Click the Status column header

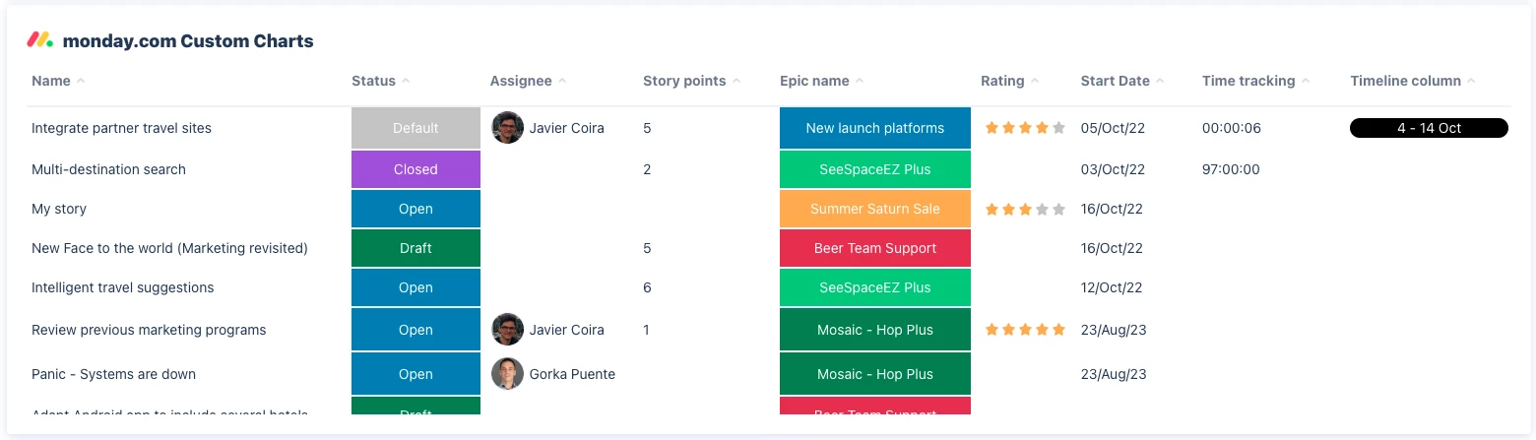pyautogui.click(x=373, y=81)
